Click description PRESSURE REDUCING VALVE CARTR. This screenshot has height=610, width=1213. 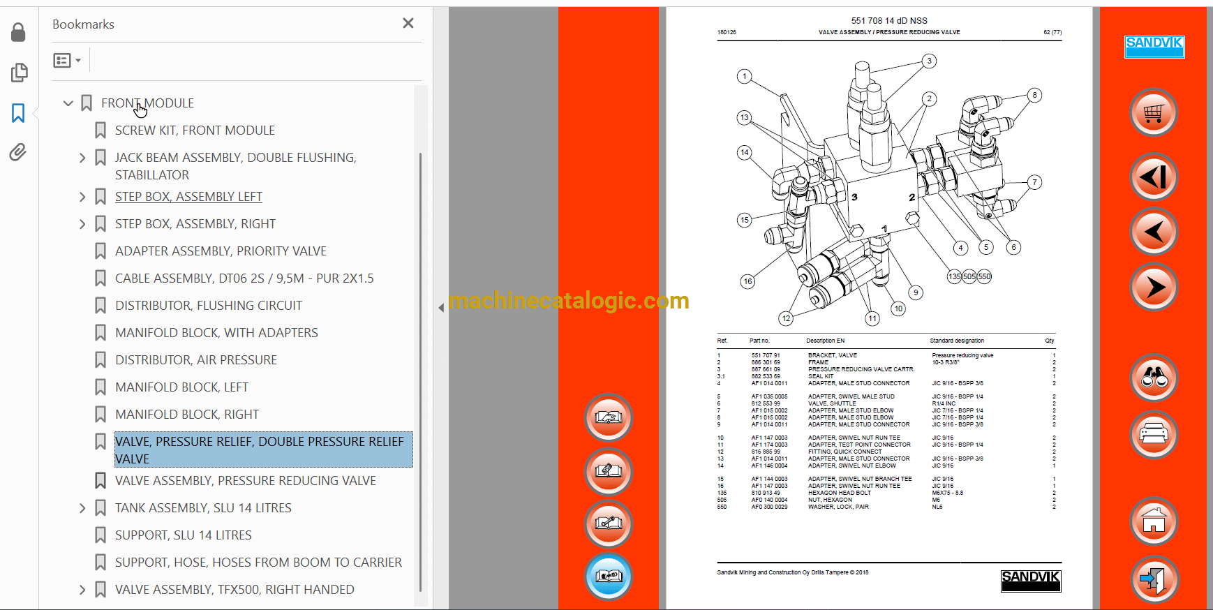[861, 369]
